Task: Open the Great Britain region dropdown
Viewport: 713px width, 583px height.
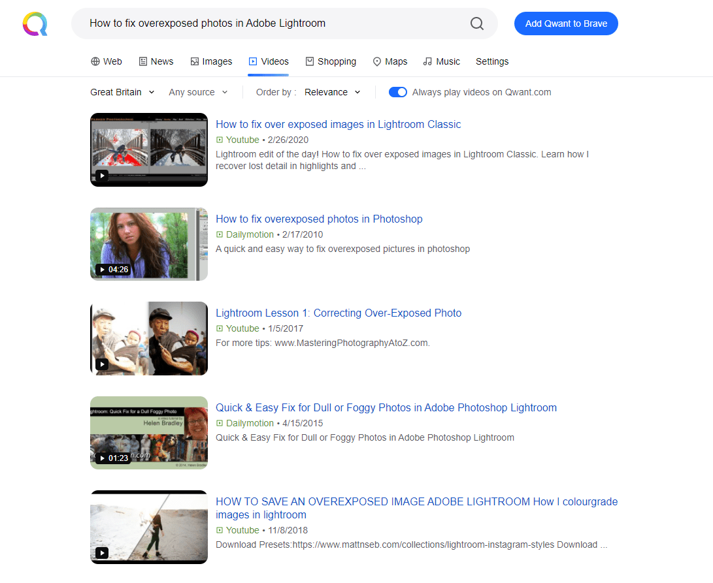Action: point(122,92)
